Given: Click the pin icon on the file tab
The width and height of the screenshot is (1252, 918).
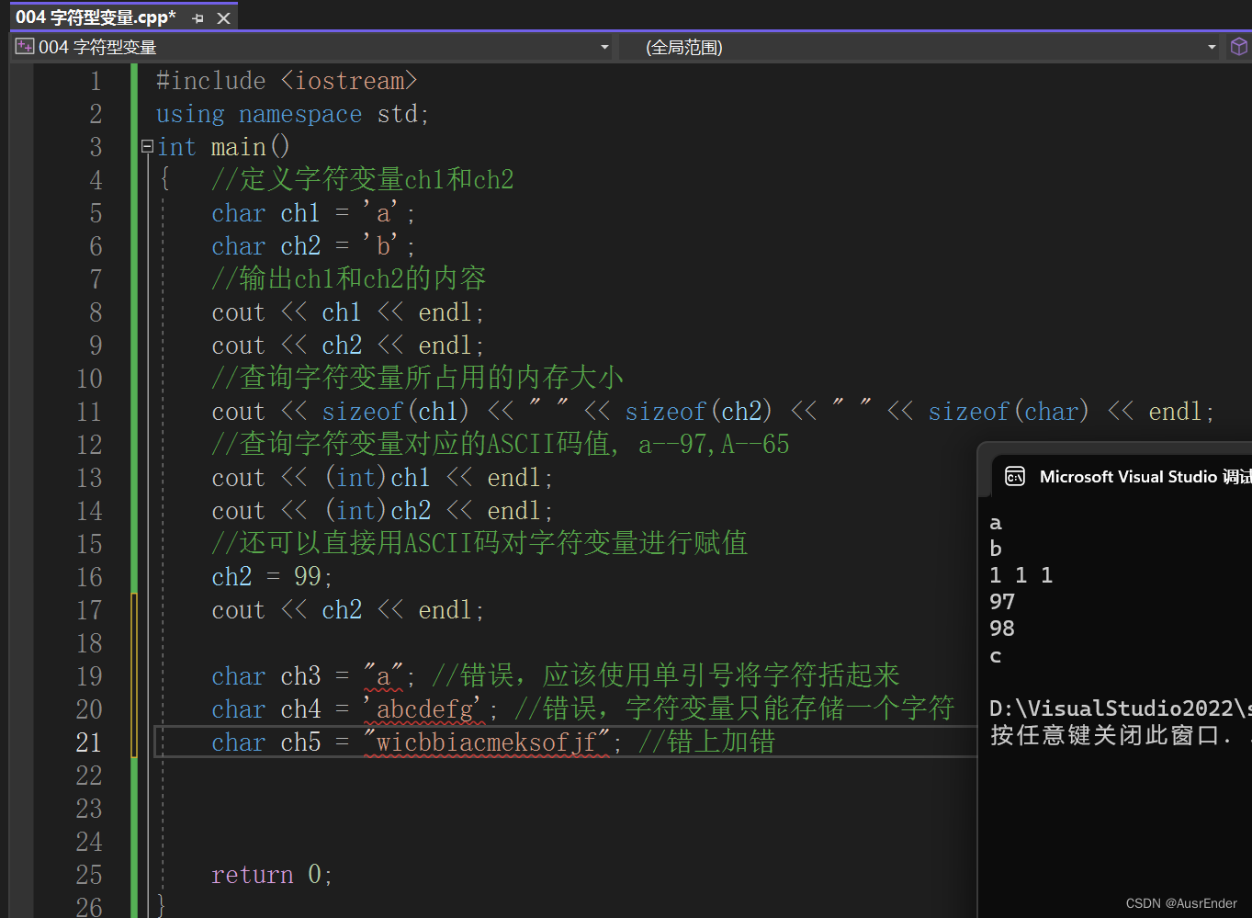Looking at the screenshot, I should pyautogui.click(x=197, y=16).
